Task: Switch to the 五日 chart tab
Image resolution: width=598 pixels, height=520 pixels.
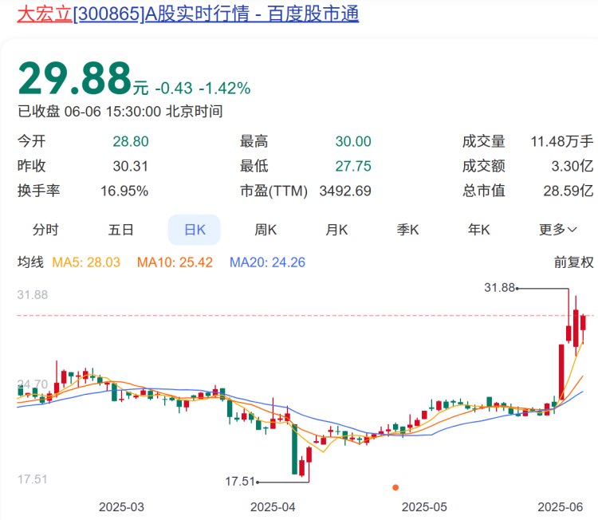Action: coord(120,230)
